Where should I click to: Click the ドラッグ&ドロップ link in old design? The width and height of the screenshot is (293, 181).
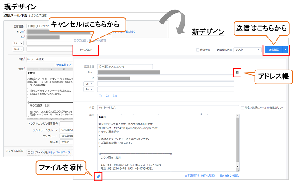click(59, 153)
